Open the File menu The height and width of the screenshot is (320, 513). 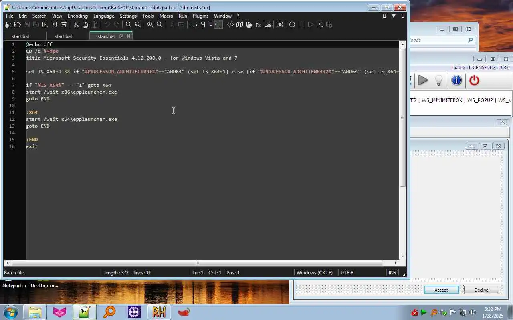pos(10,16)
